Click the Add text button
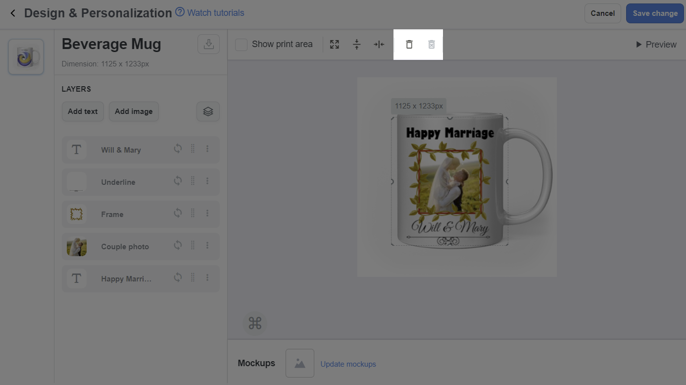Image resolution: width=686 pixels, height=385 pixels. tap(83, 111)
